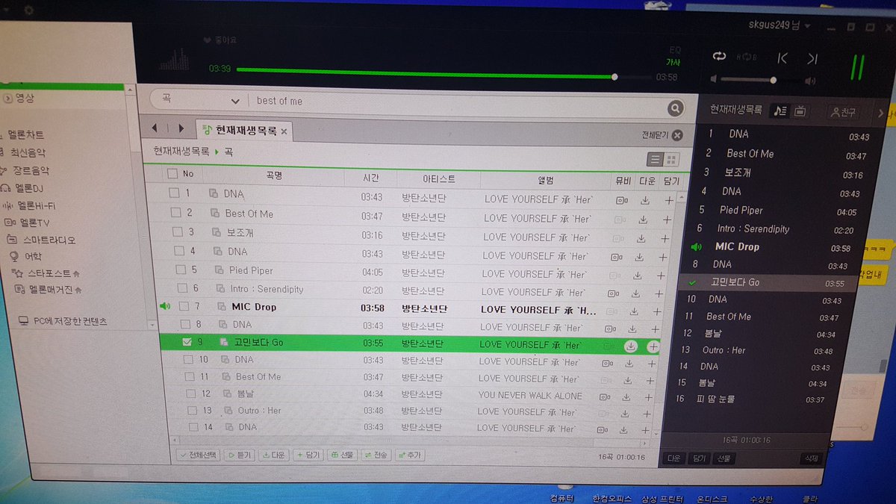Screen dimensions: 896x504
Task: Open music video for track 1 DNA
Action: coord(620,200)
